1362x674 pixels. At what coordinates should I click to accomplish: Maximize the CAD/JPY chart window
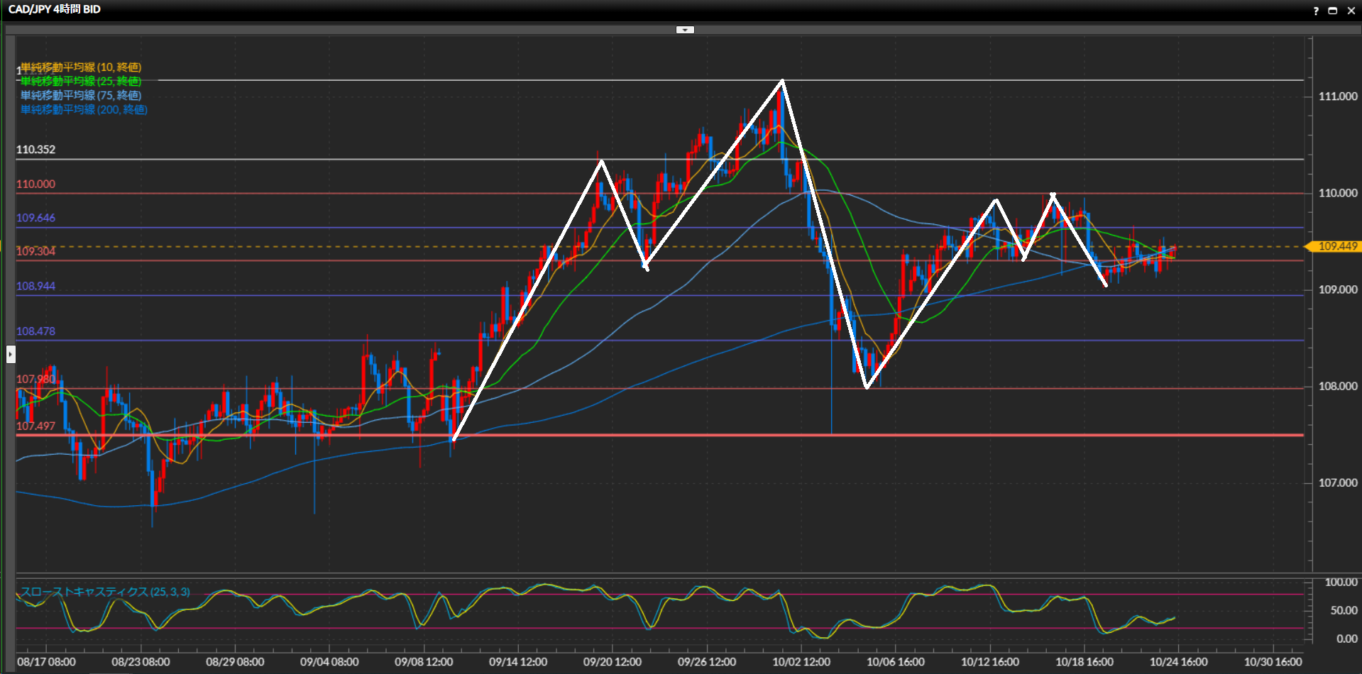[x=1332, y=11]
